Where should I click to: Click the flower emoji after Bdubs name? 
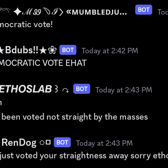coord(52,50)
